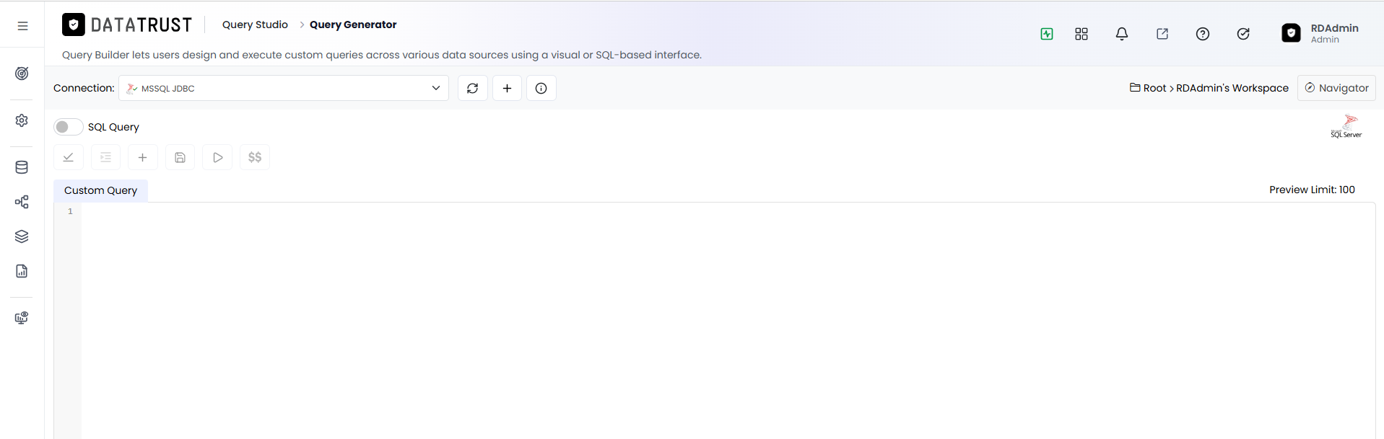The image size is (1384, 439).
Task: Click the Root folder breadcrumb
Action: (x=1149, y=88)
